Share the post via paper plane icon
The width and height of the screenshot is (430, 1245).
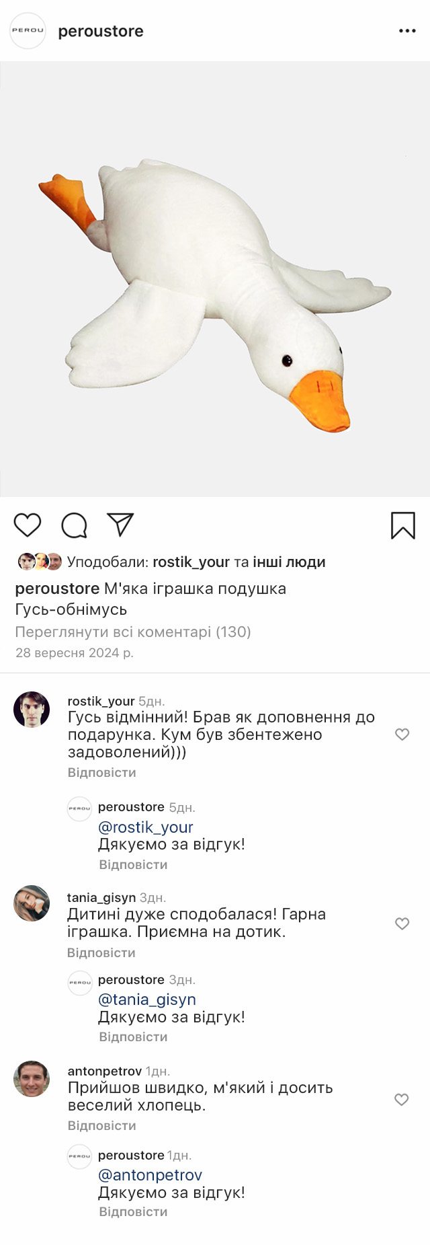tap(120, 525)
